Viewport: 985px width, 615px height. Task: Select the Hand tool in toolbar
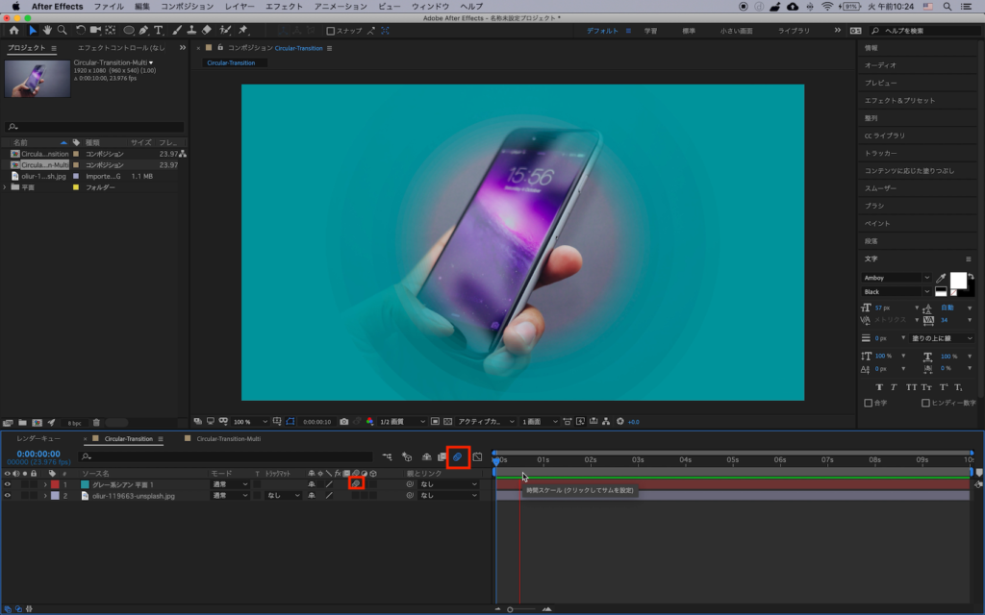click(x=47, y=31)
